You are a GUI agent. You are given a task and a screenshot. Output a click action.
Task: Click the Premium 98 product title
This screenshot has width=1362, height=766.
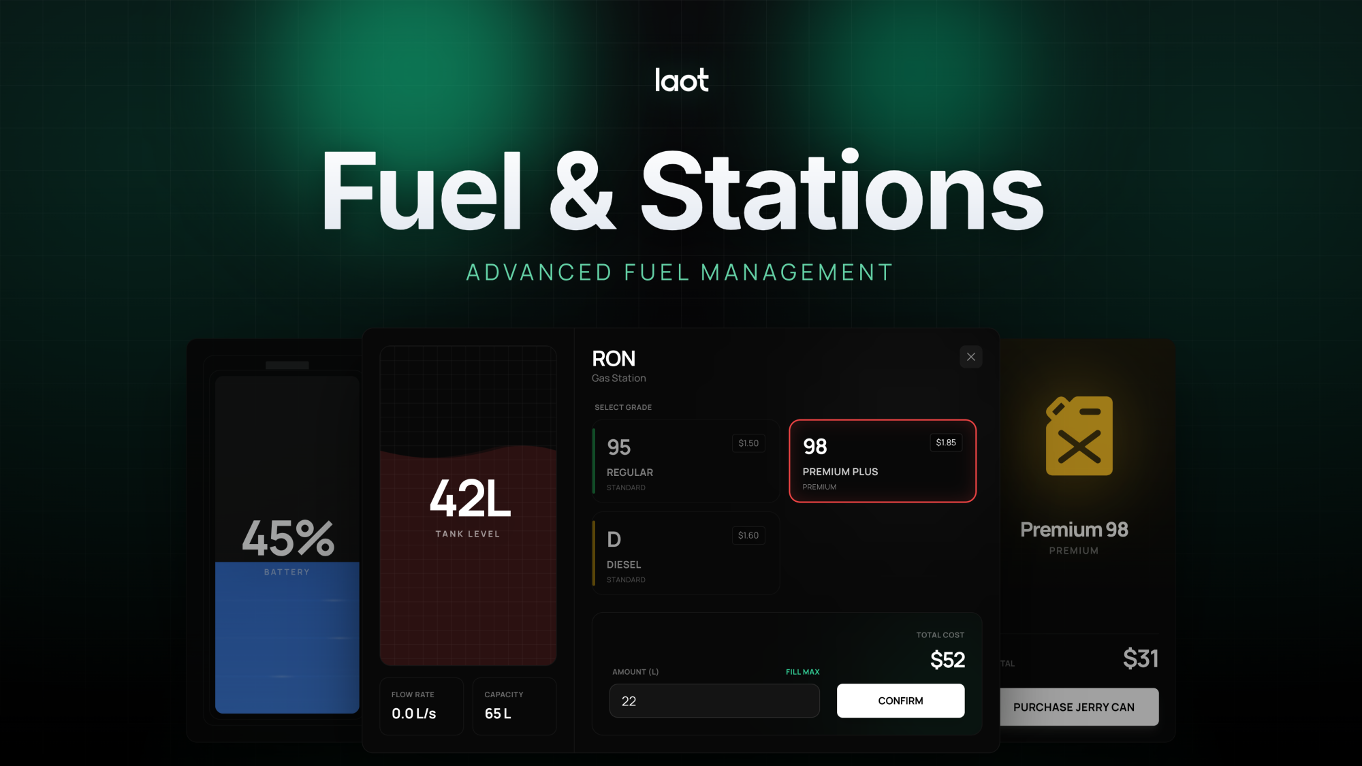click(1074, 530)
